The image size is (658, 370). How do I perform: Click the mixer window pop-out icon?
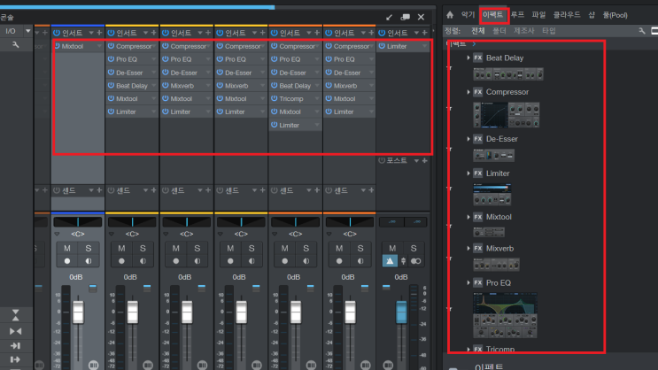[x=405, y=17]
